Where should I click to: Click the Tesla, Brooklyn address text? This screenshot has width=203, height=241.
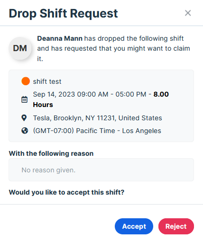pyautogui.click(x=98, y=118)
